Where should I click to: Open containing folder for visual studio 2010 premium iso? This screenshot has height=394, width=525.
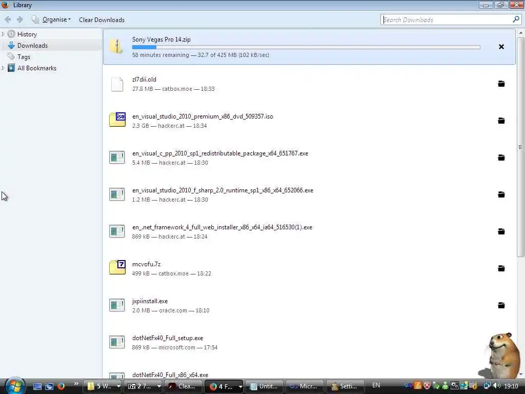click(x=501, y=121)
